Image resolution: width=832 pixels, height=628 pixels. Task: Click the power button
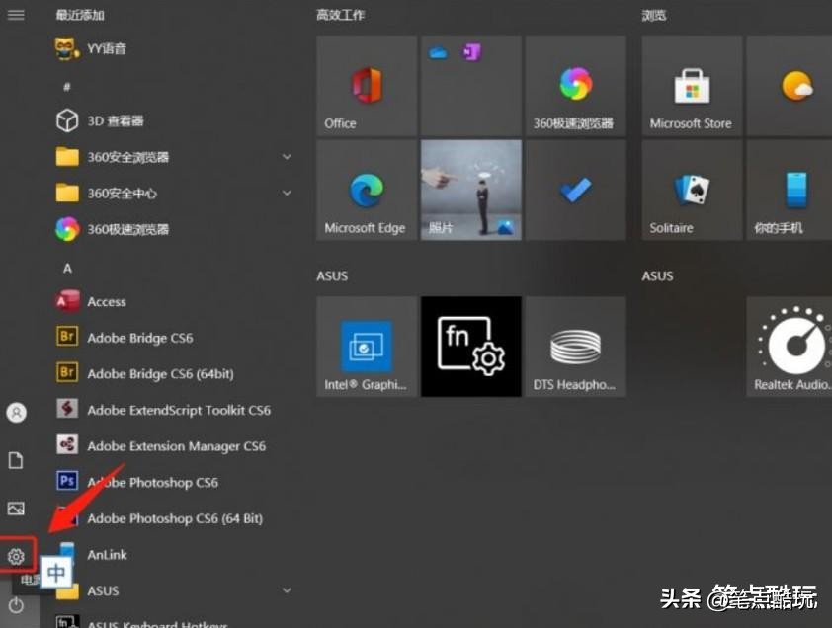tap(15, 604)
